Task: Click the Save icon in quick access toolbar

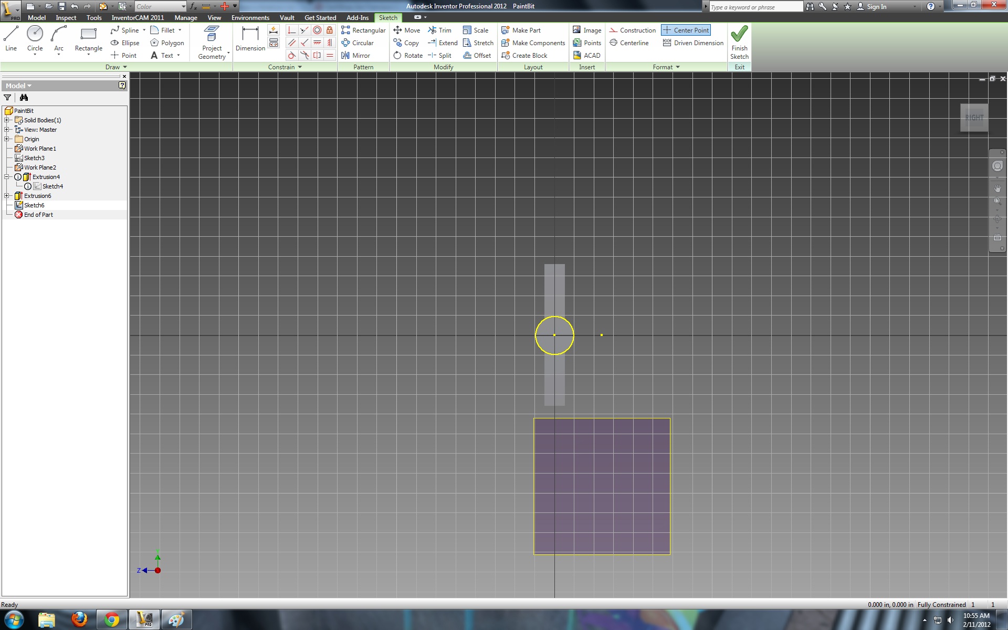Action: point(61,6)
